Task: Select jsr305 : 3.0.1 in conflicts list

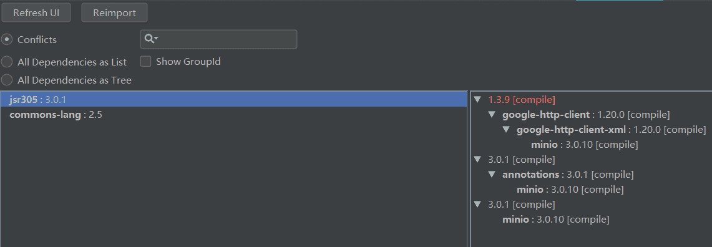Action: (x=234, y=99)
